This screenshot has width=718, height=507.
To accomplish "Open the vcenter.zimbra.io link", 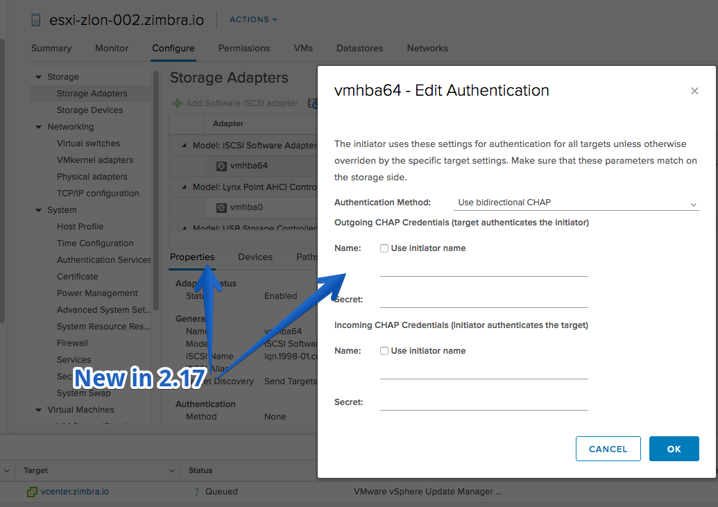I will tap(75, 492).
